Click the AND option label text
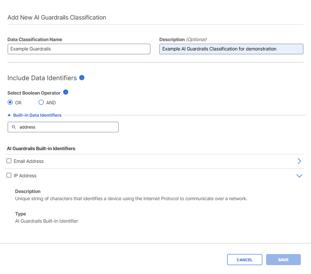Image resolution: width=311 pixels, height=274 pixels. pyautogui.click(x=51, y=103)
